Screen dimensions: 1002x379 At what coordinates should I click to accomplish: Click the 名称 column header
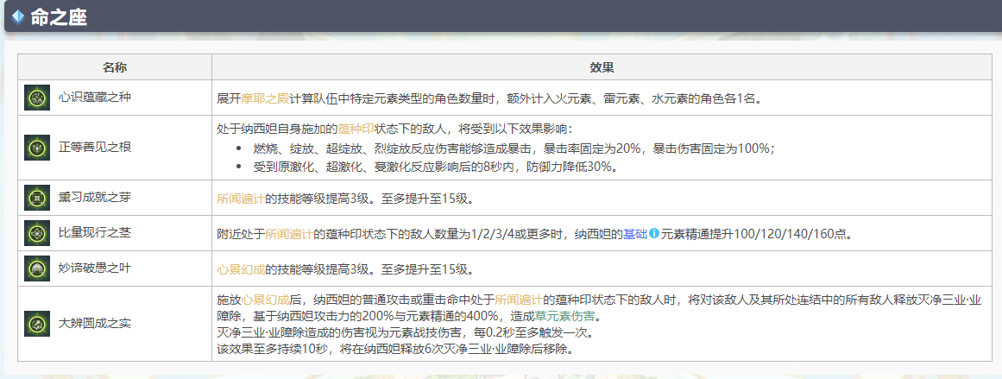click(115, 67)
